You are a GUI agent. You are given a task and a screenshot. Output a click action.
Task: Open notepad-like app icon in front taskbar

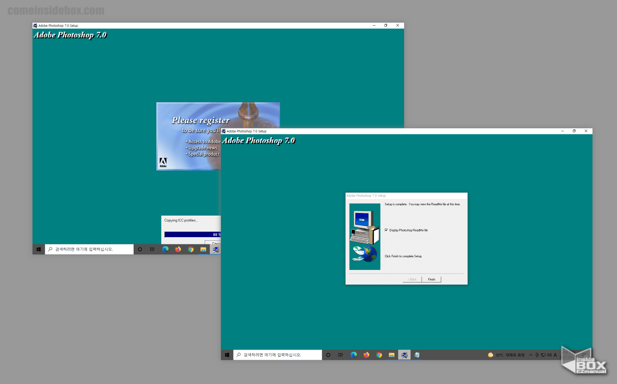point(416,355)
